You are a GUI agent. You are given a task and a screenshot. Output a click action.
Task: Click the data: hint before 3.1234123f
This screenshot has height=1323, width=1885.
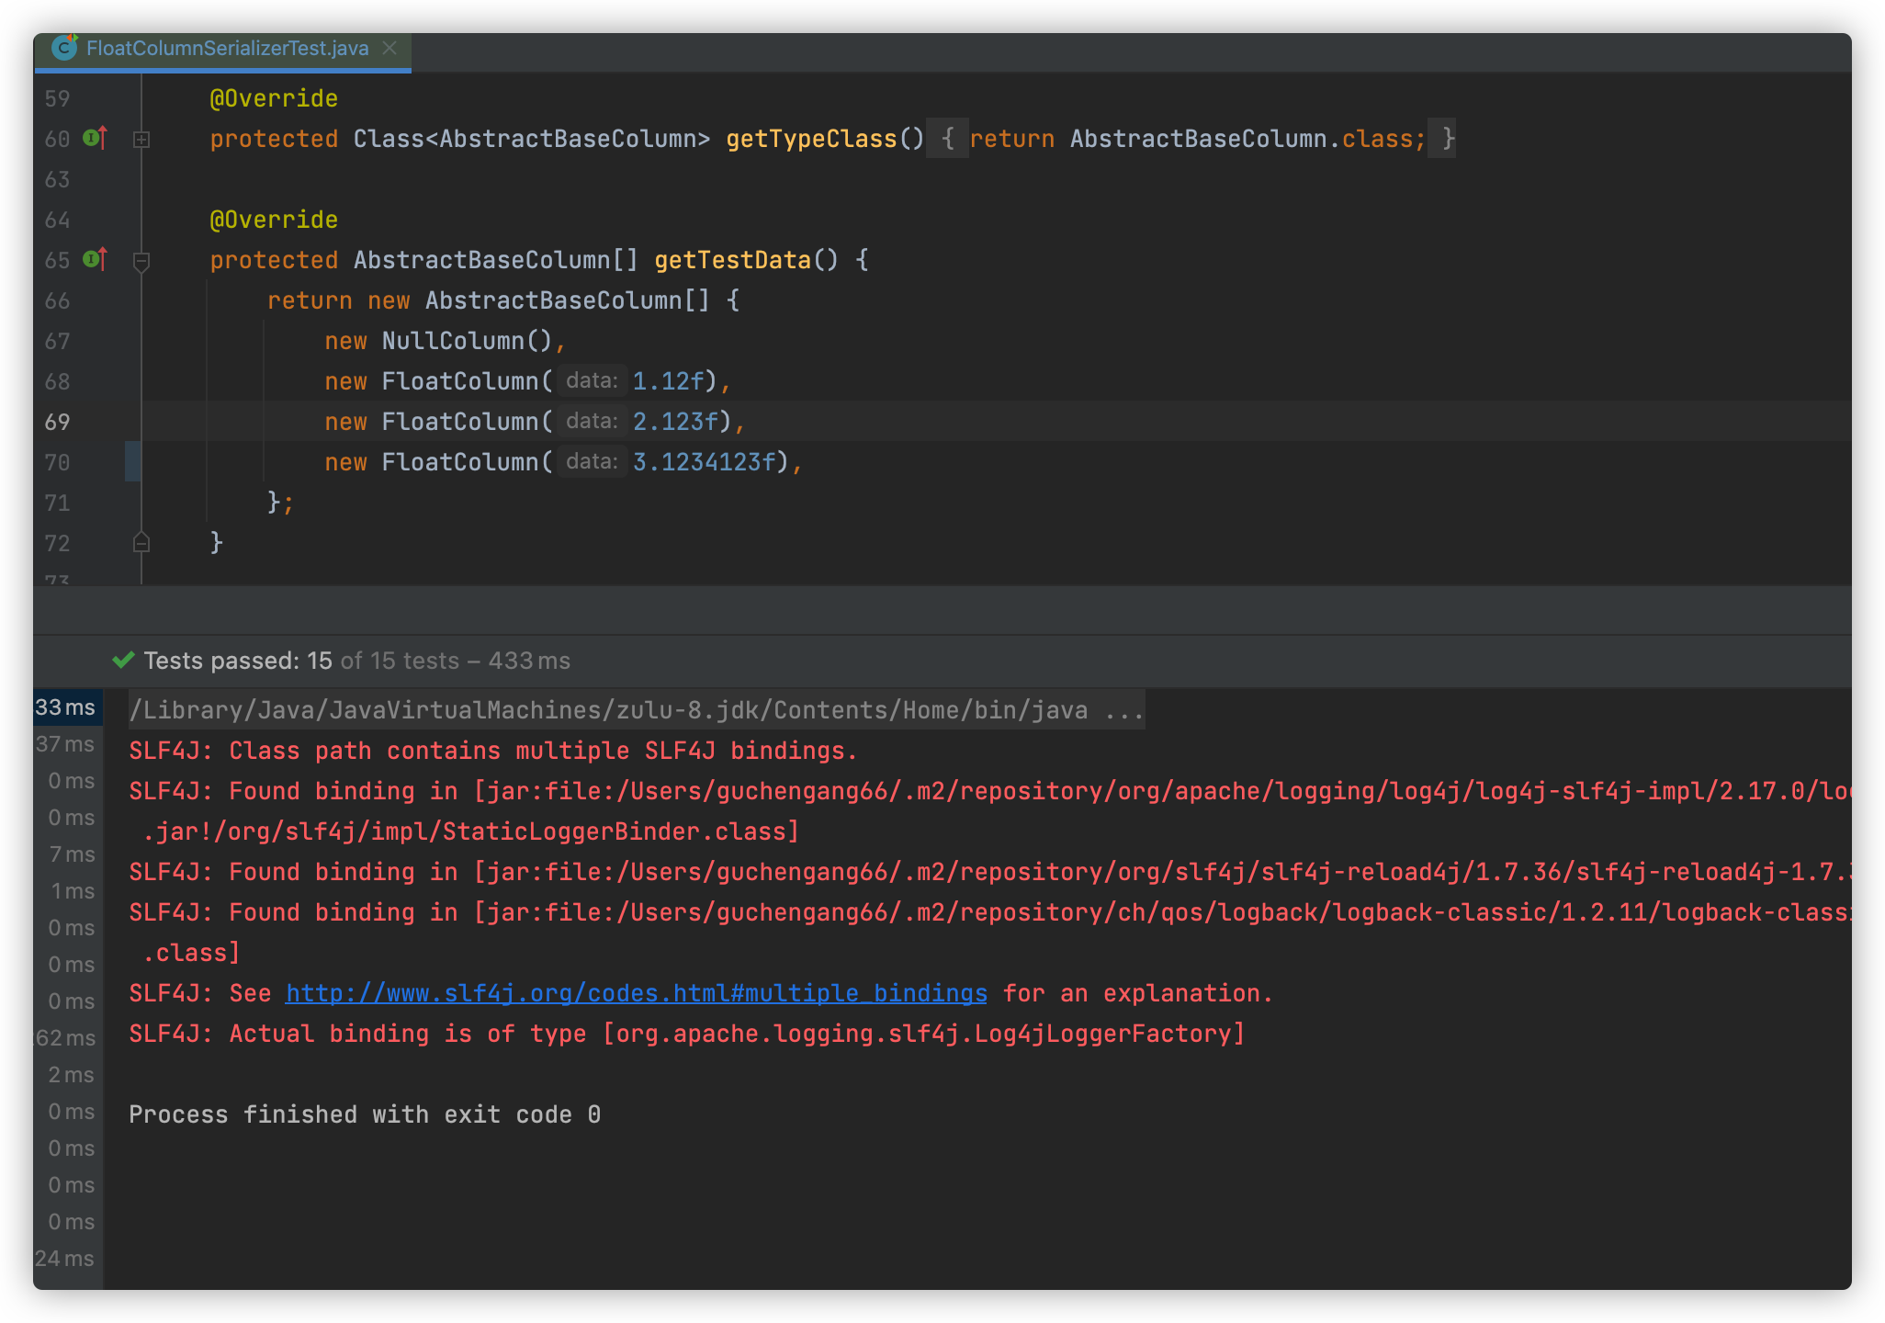(x=592, y=461)
